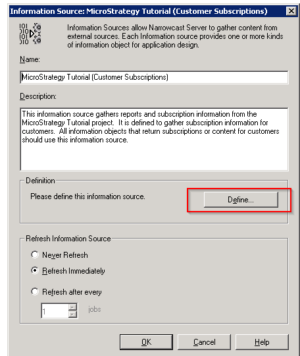The height and width of the screenshot is (356, 300).
Task: Click the Information Sources intro paragraph
Action: [x=175, y=36]
